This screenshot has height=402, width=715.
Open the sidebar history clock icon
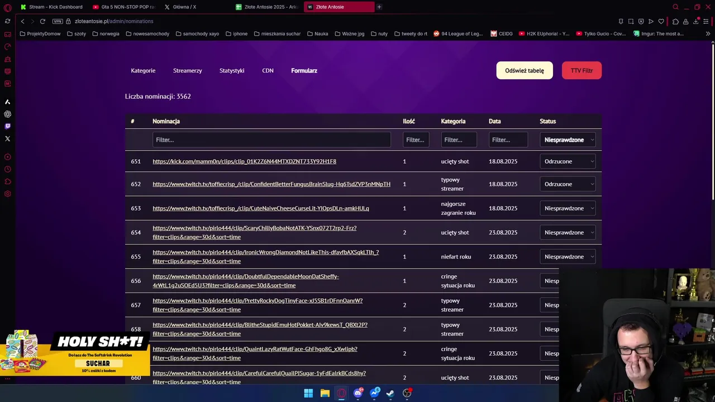click(7, 169)
